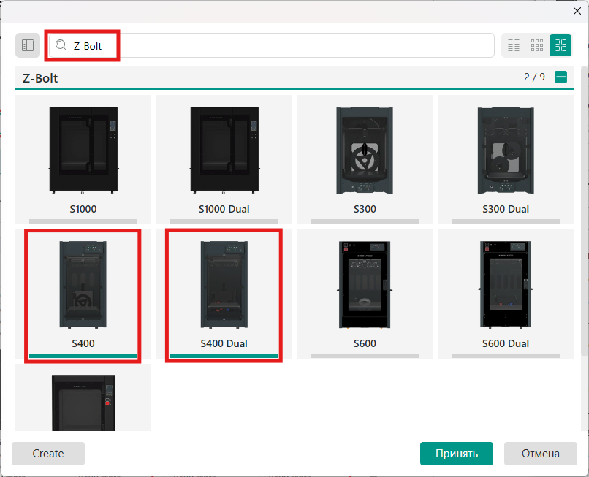Image resolution: width=589 pixels, height=477 pixels.
Task: Switch to the large grid view
Action: point(560,45)
